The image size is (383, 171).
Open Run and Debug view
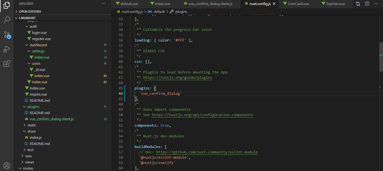pyautogui.click(x=7, y=49)
